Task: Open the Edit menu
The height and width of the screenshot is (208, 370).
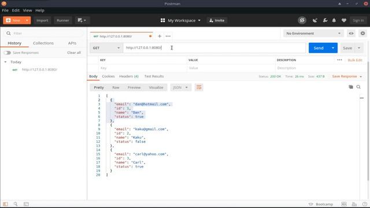Action: click(x=16, y=10)
